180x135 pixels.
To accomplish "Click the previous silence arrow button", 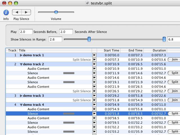I will click(x=17, y=12).
